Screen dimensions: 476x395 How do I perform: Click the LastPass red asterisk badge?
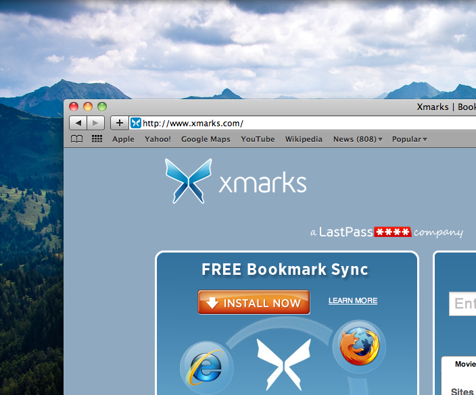coord(393,232)
